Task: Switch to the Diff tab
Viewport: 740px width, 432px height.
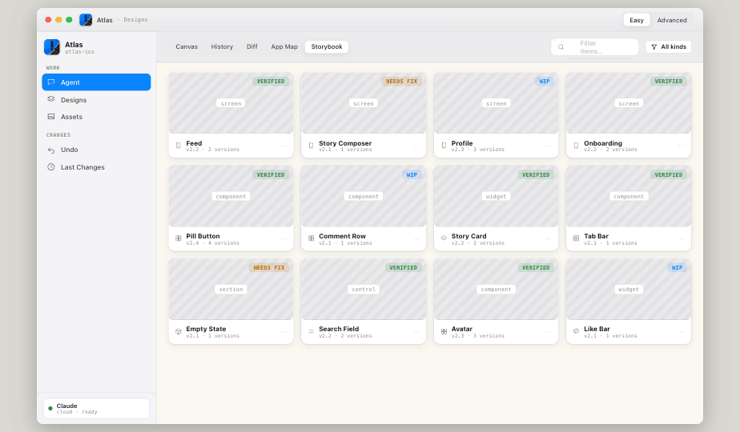Action: pos(252,46)
